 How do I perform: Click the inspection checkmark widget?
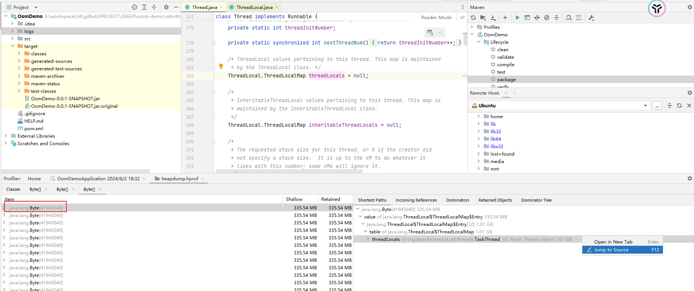(462, 17)
